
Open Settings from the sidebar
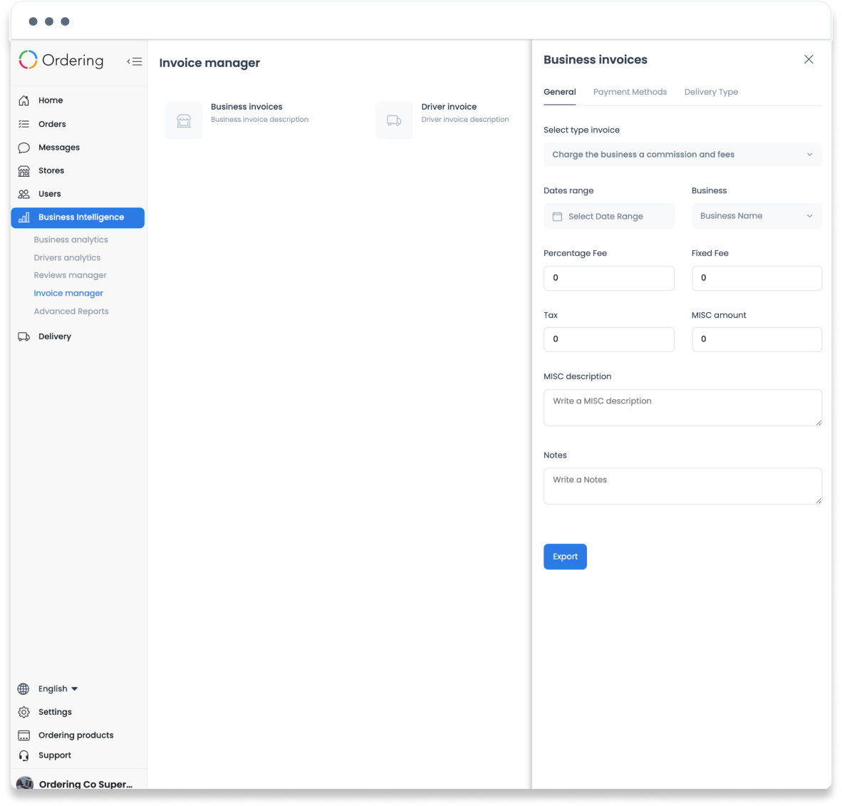[x=55, y=713]
